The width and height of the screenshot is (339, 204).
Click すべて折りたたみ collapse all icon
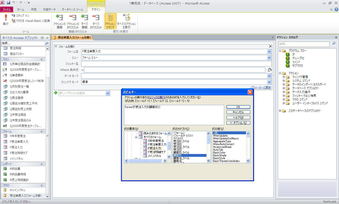click(96, 21)
